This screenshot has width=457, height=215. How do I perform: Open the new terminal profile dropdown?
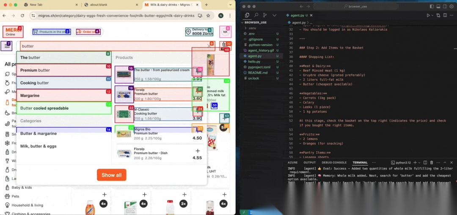(419, 163)
